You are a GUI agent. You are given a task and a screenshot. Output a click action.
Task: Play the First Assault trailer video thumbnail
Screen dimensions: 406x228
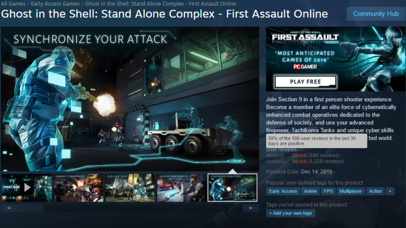(x=27, y=187)
